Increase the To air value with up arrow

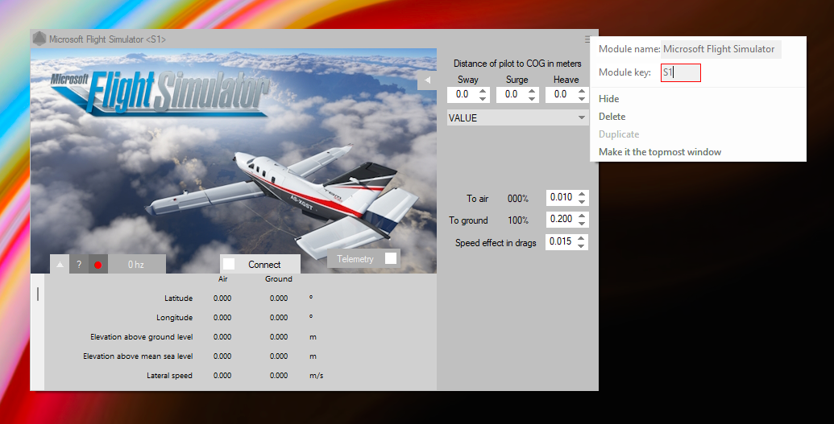point(582,195)
